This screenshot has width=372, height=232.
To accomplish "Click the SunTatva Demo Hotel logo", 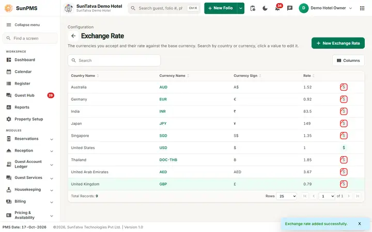I will tap(69, 8).
